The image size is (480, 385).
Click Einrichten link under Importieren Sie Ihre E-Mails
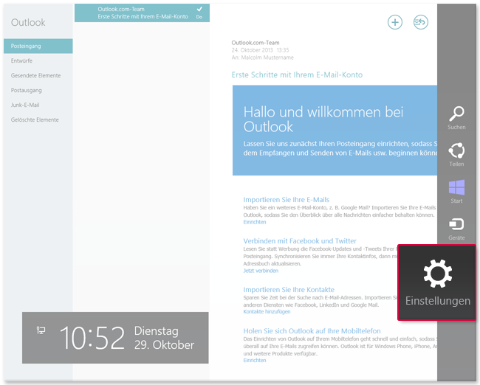coord(255,221)
